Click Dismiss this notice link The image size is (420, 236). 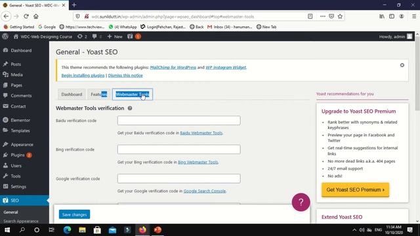(x=125, y=75)
